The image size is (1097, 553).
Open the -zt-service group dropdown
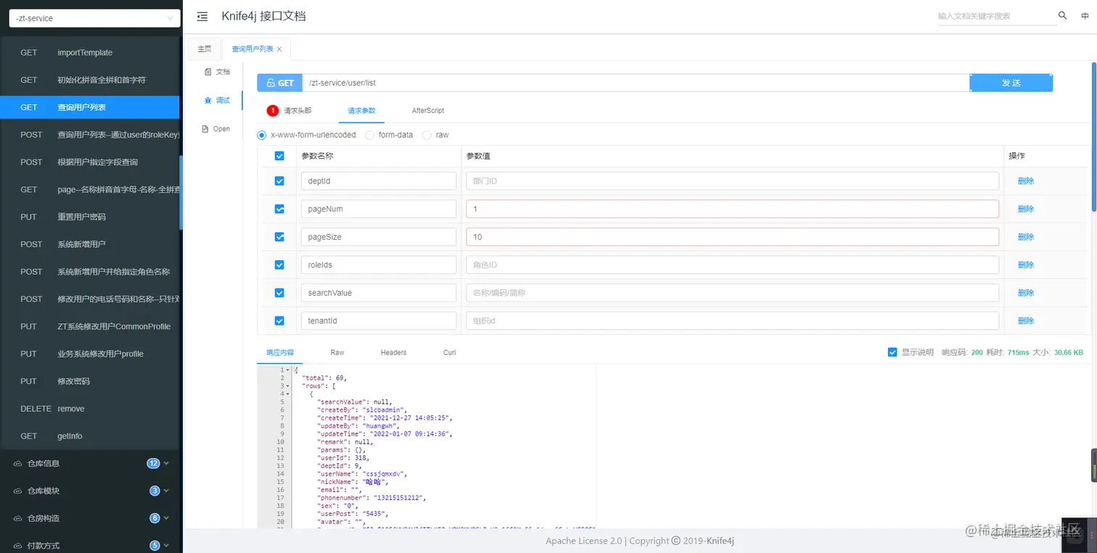point(94,18)
